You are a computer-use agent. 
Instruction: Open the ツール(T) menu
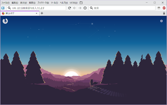pos(55,3)
